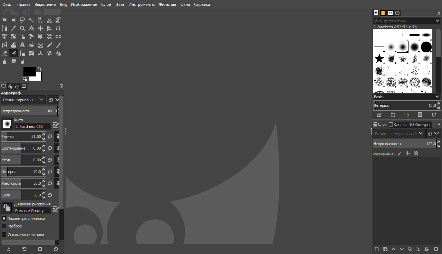Open the Слой menu
This screenshot has width=442, height=254.
tap(106, 4)
